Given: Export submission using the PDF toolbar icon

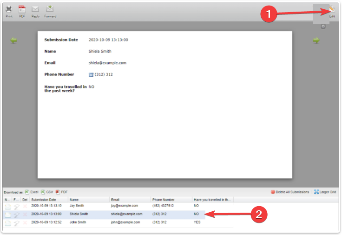Looking at the screenshot, I should click(22, 11).
